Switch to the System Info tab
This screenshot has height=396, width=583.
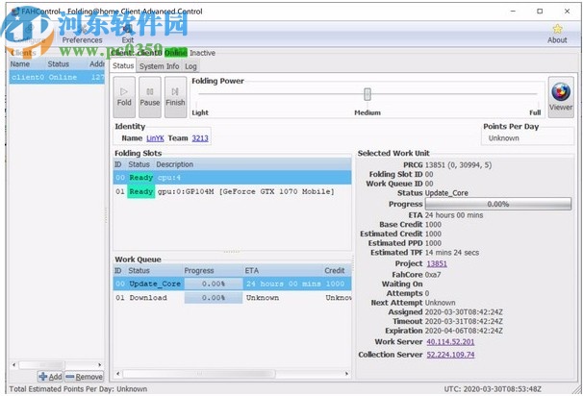point(159,66)
